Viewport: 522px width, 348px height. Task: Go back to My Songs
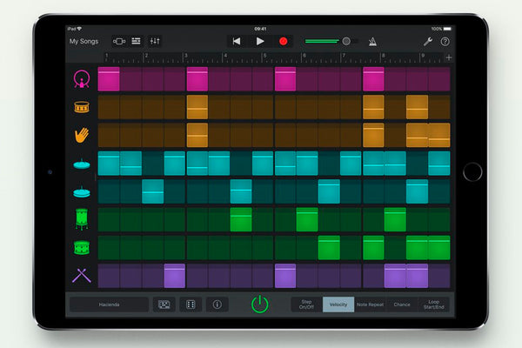coord(84,41)
